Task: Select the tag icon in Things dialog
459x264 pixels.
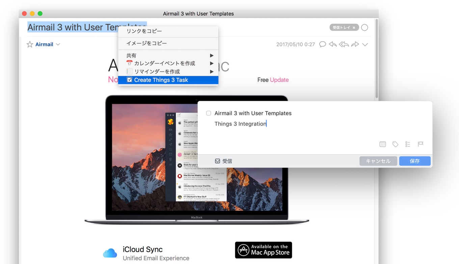Action: tap(395, 144)
